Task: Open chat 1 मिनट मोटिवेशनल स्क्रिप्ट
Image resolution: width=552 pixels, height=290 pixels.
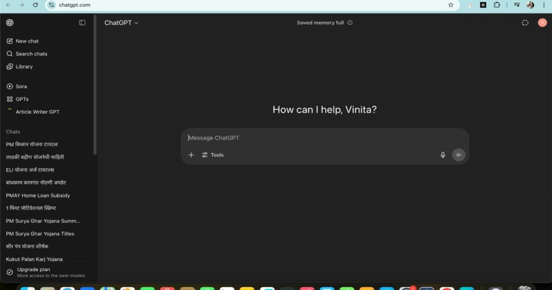Action: [31, 208]
